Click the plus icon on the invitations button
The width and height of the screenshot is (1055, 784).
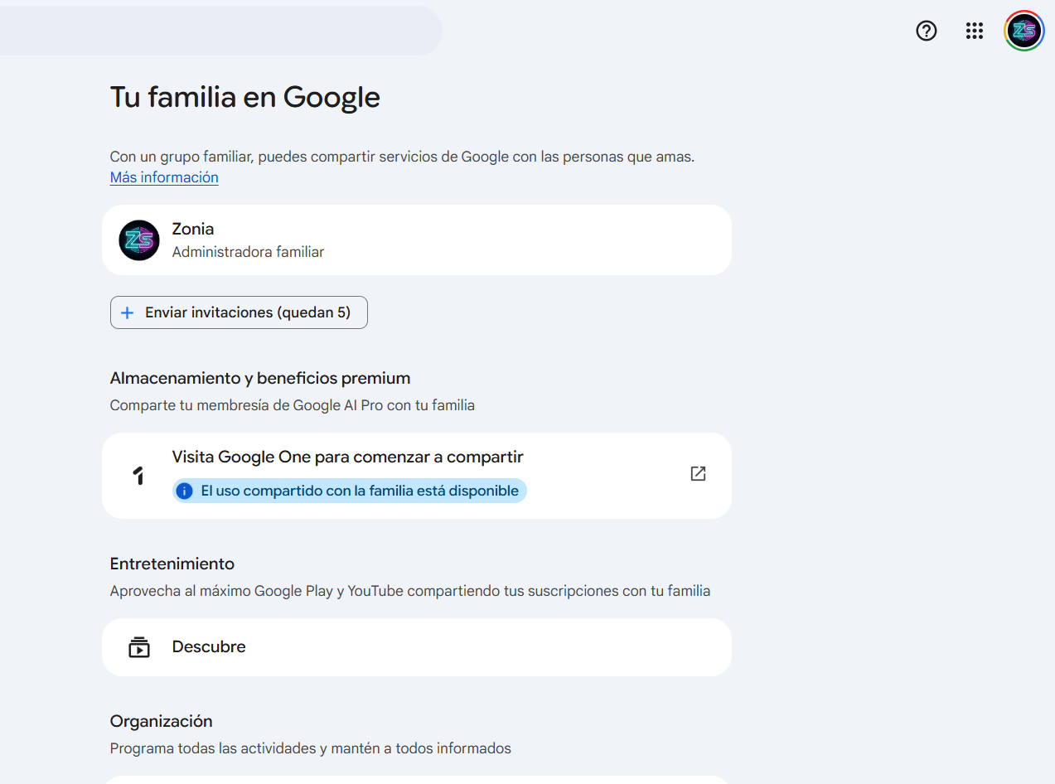[127, 312]
